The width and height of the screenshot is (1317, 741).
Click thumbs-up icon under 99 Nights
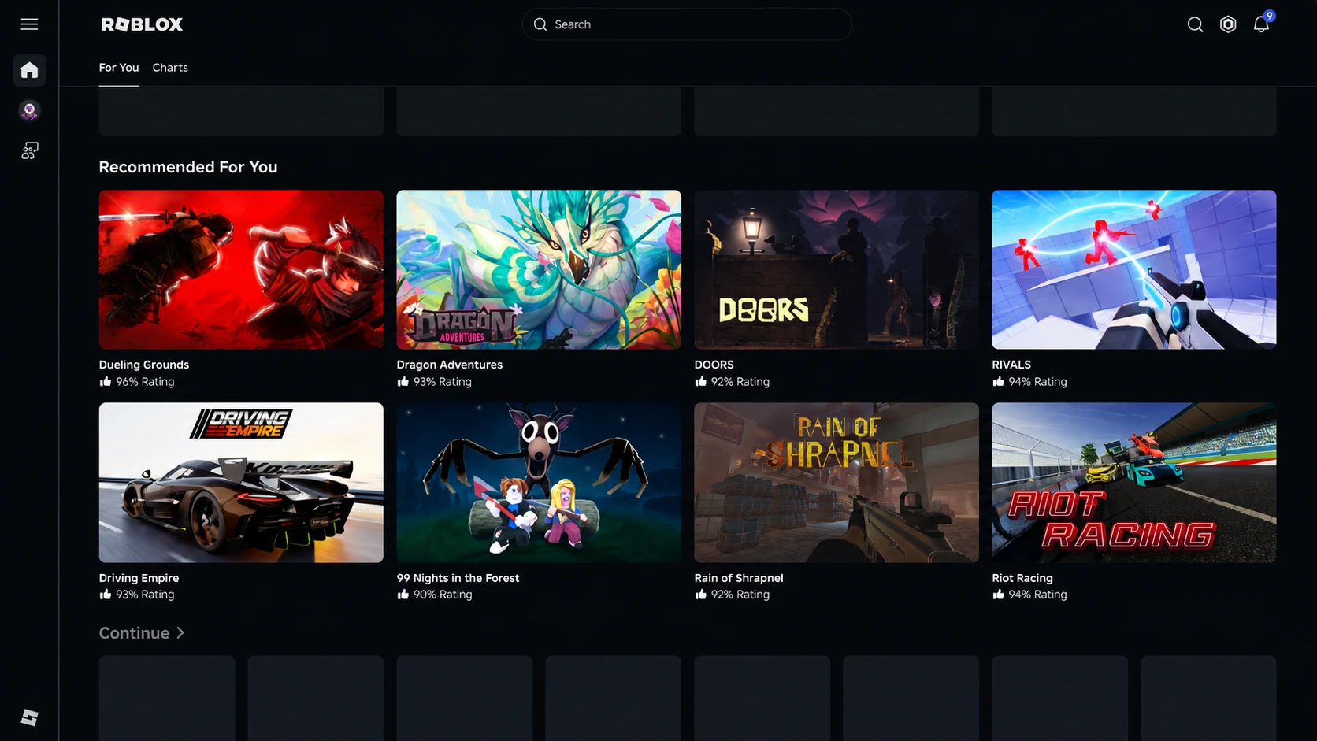[403, 595]
